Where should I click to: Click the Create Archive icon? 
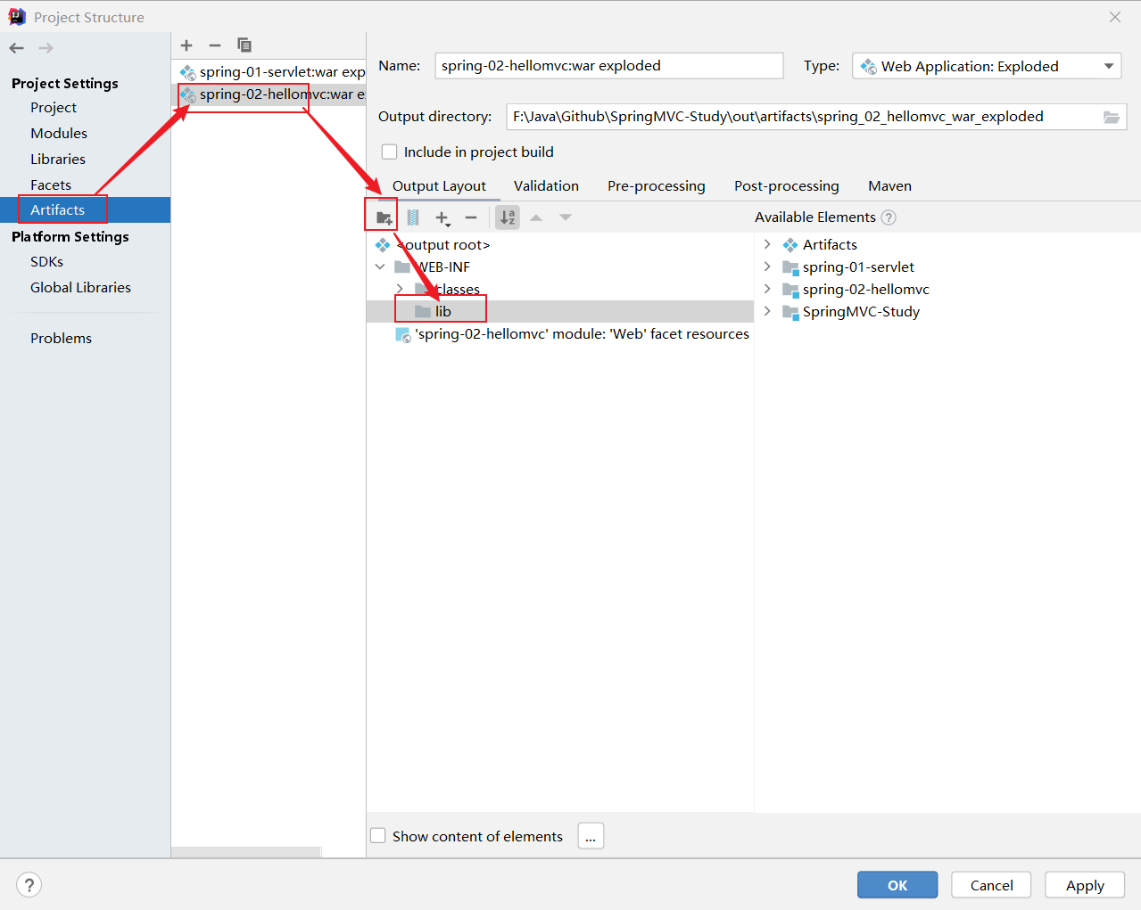tap(413, 217)
